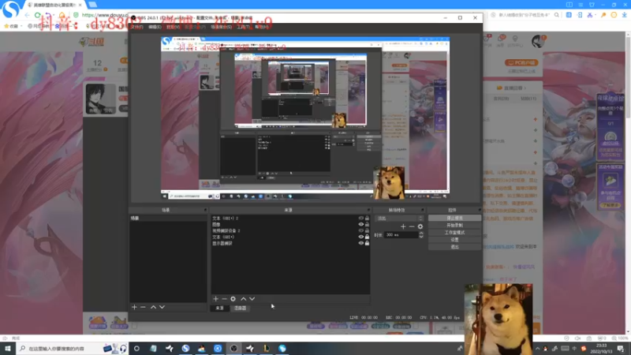Click the 退出 button in OBS controls
Viewport: 631px width, 355px height.
(x=455, y=247)
